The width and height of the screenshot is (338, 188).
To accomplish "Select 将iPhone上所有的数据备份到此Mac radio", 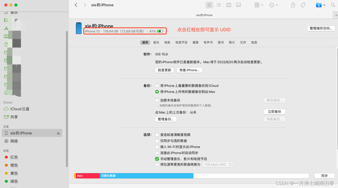I will tap(157, 92).
